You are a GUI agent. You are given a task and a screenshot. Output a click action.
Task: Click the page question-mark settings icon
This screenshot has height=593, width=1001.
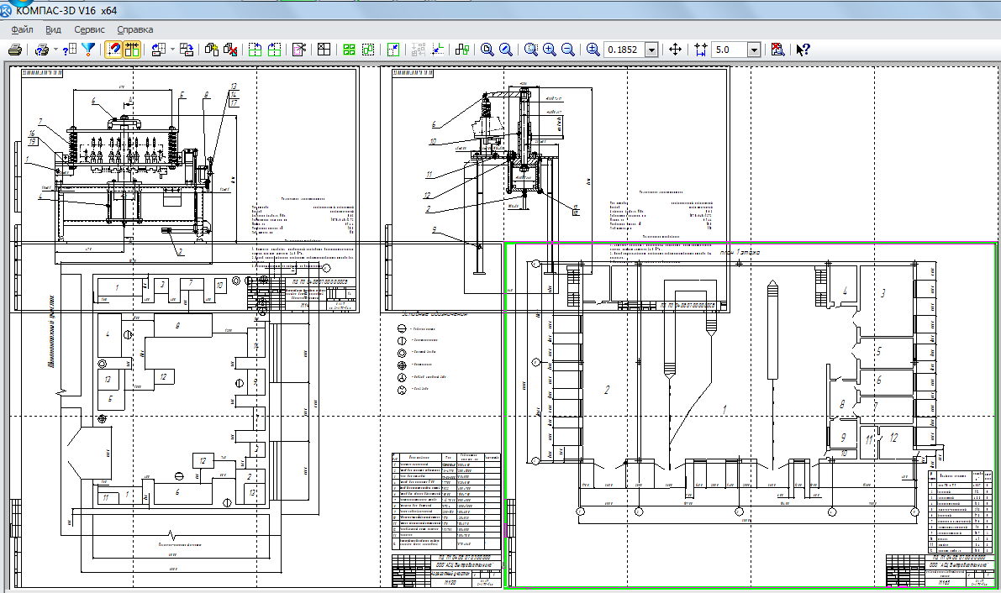70,50
